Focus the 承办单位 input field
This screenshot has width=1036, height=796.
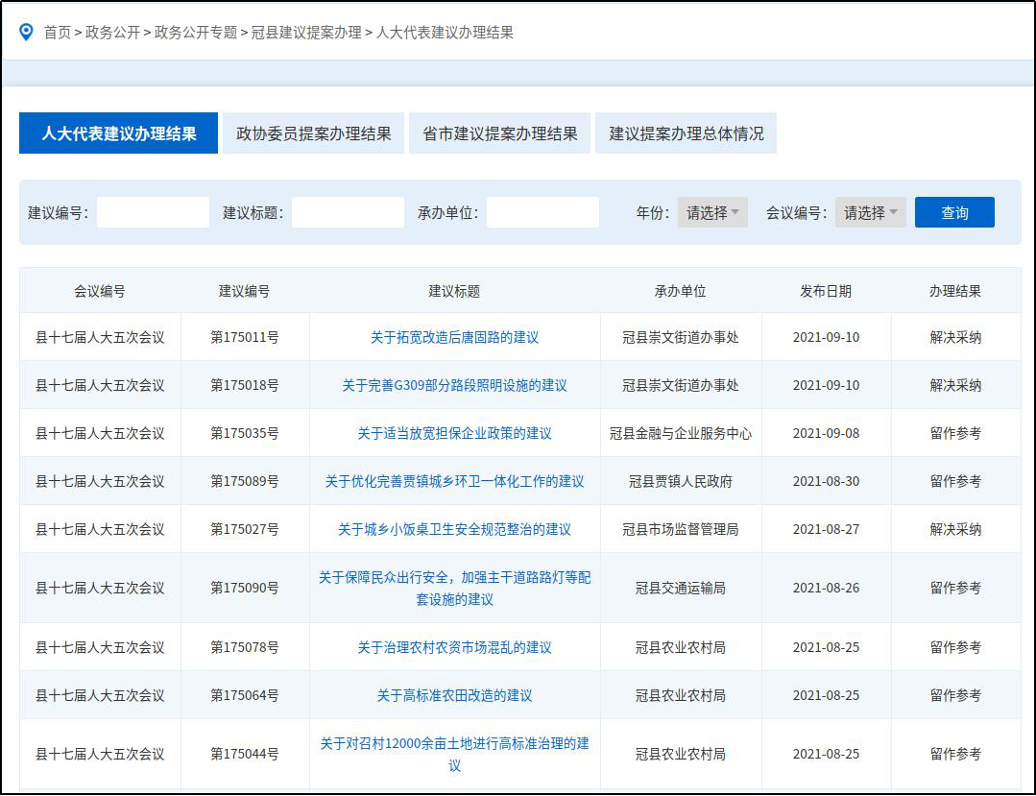click(542, 213)
